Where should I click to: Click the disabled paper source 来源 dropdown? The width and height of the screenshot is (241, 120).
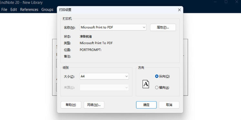(x=104, y=88)
